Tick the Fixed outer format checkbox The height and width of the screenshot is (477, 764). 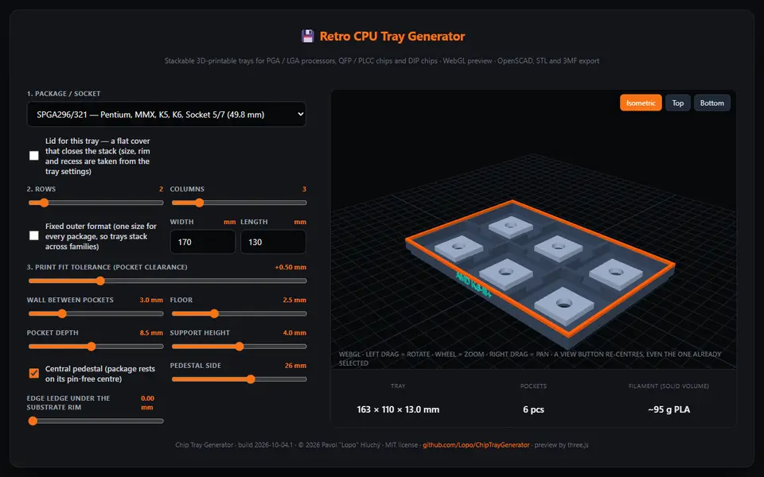[x=34, y=235]
